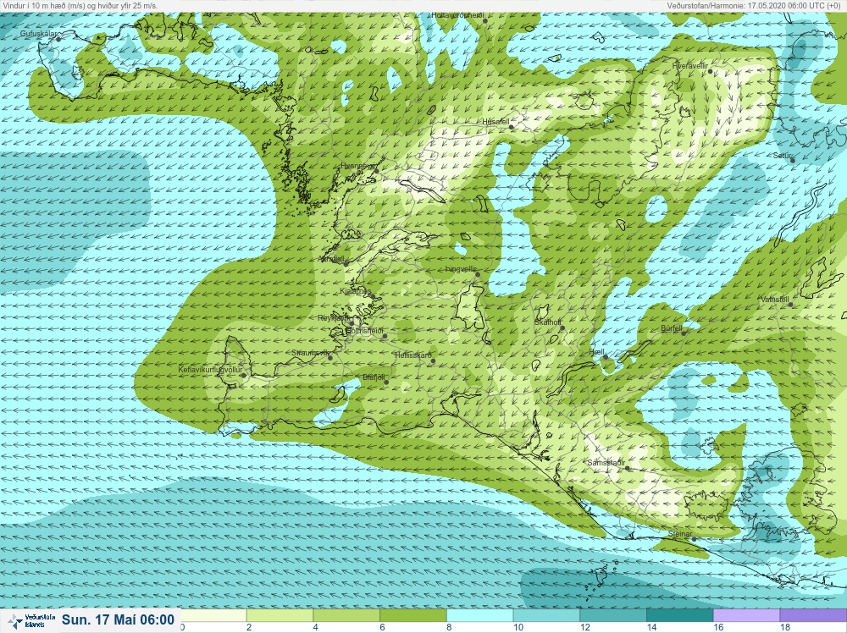Click the legend value 16
Image resolution: width=847 pixels, height=633 pixels.
pyautogui.click(x=718, y=627)
